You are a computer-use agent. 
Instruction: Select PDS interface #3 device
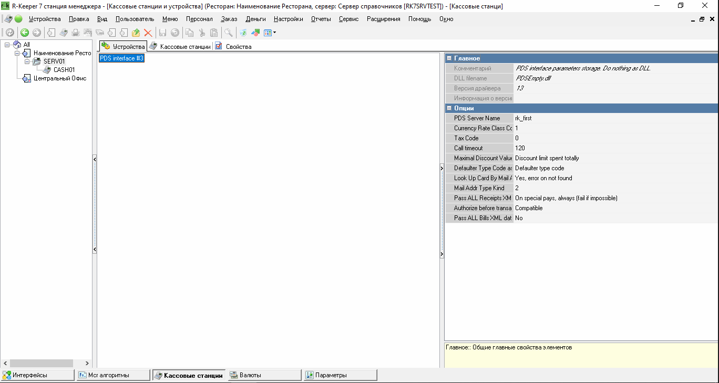[121, 58]
